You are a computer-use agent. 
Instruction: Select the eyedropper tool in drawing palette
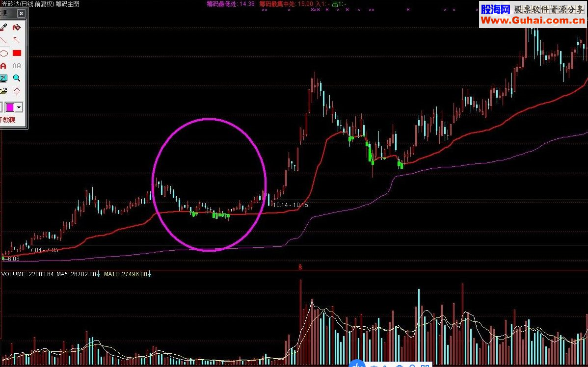tap(4, 27)
